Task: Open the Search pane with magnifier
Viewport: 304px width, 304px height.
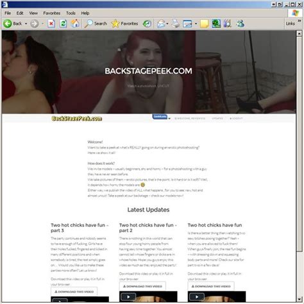Action: coord(96,24)
